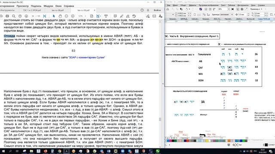Click the blue publish icon in CorelDRAW toolbar
This screenshot has width=275, height=154.
[x=201, y=9]
